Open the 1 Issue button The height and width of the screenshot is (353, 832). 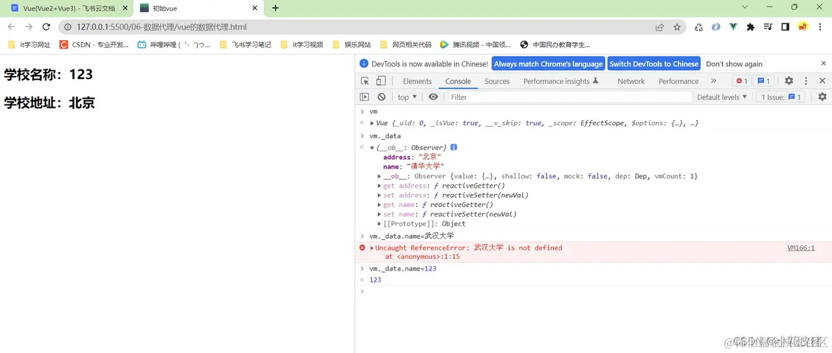[782, 97]
